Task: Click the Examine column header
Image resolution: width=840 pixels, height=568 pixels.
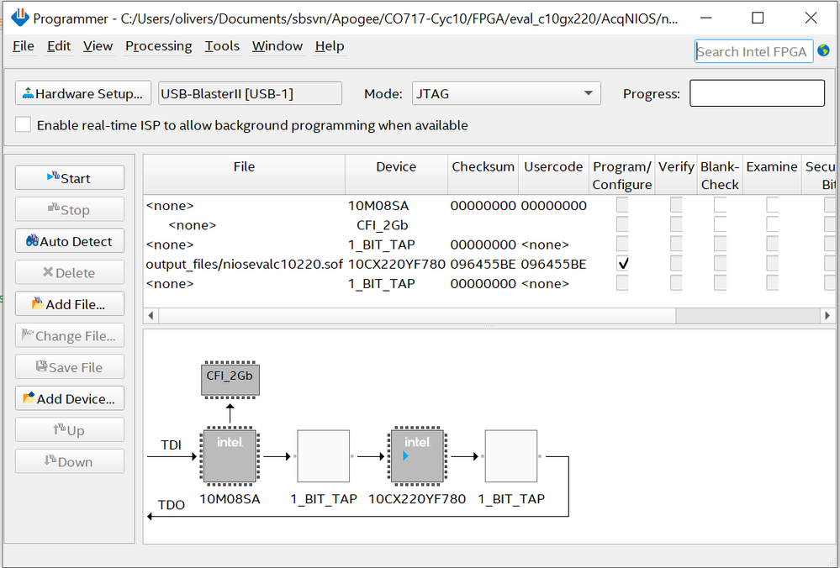Action: (772, 175)
